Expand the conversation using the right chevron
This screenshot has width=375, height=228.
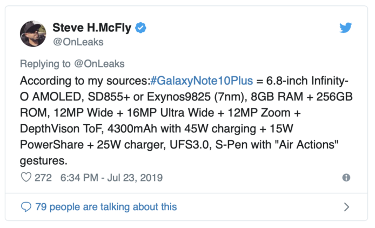346,206
